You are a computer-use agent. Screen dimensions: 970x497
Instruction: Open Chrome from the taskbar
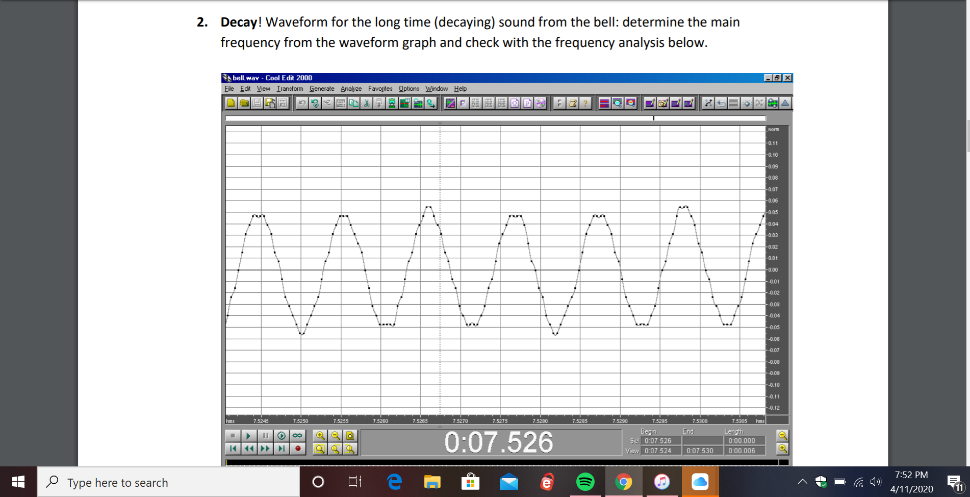(x=623, y=482)
